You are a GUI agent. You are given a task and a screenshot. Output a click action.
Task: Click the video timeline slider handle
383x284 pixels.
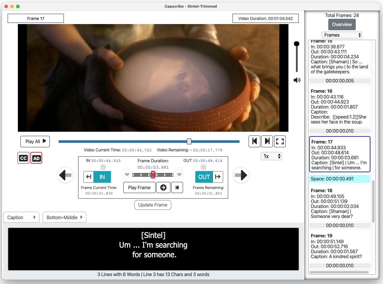pyautogui.click(x=189, y=141)
